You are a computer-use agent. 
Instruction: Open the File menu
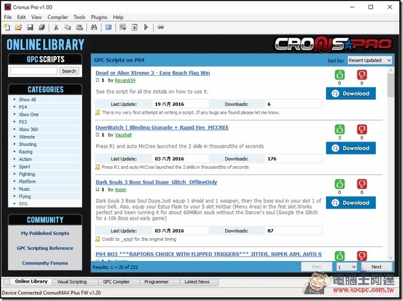coord(8,17)
